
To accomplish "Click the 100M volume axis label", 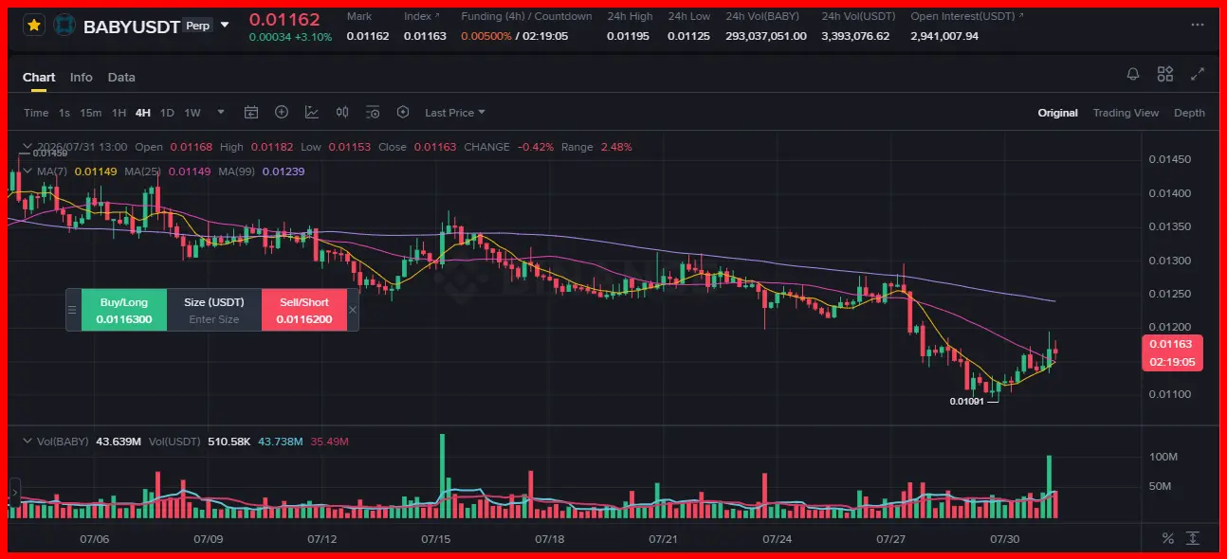I will [1163, 457].
